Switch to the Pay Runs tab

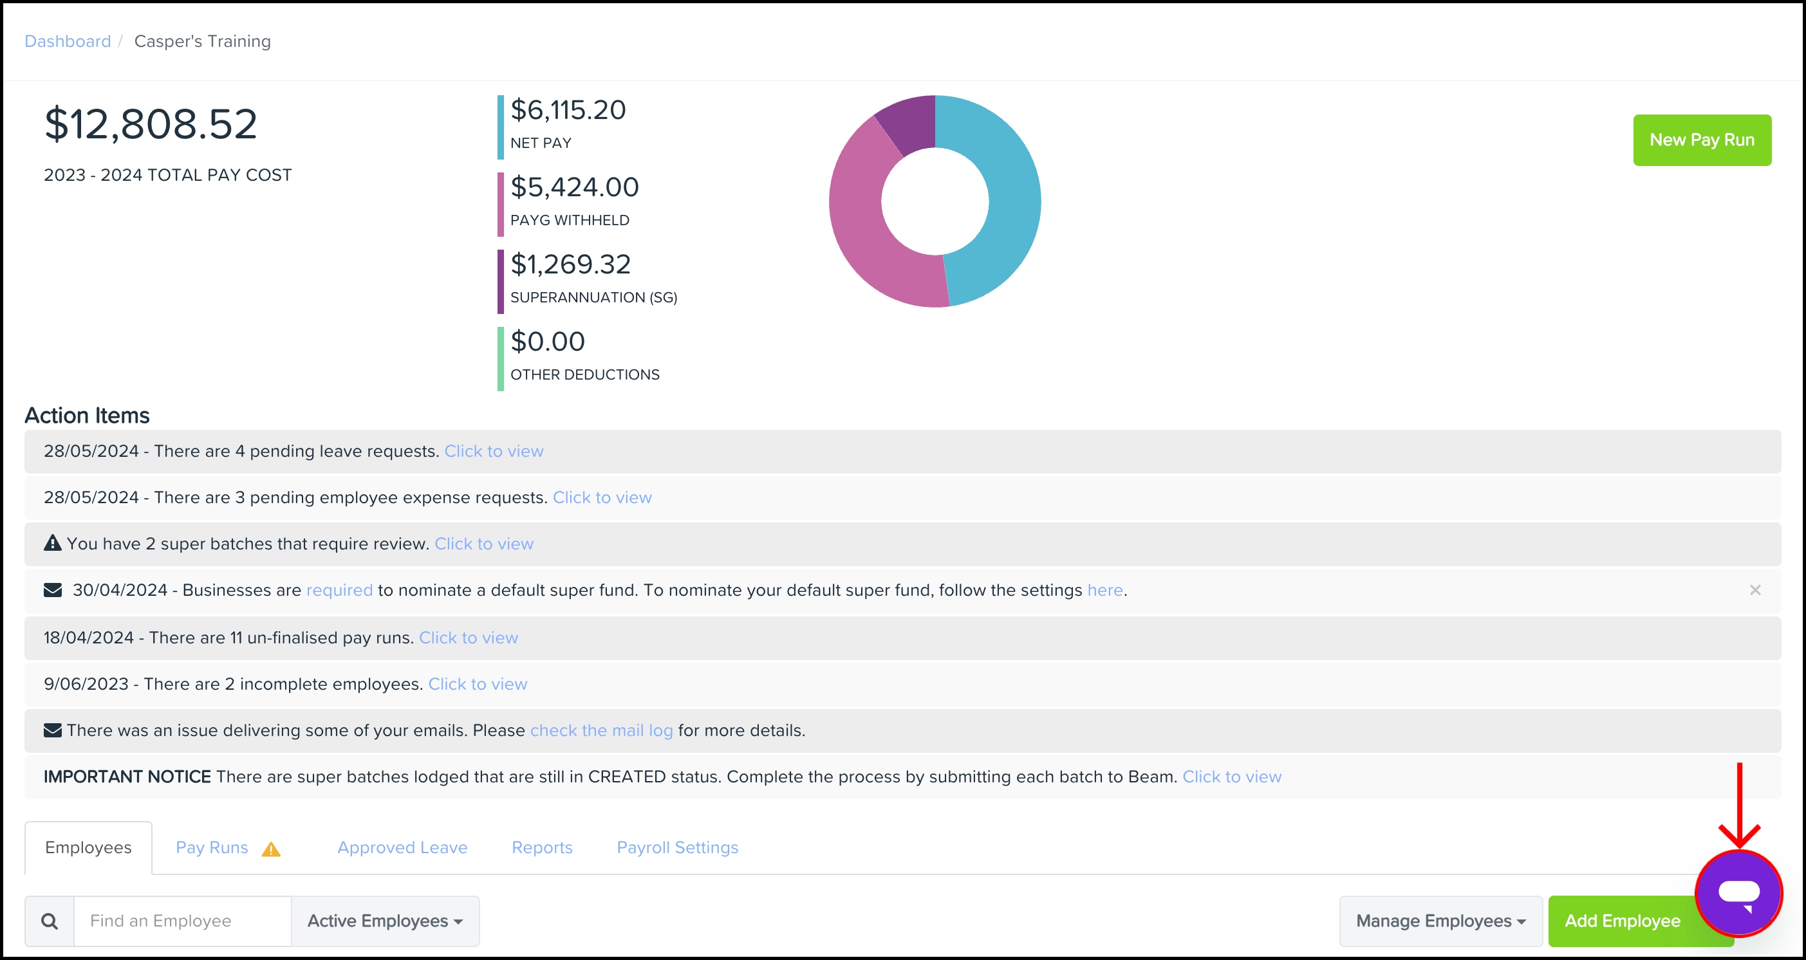pyautogui.click(x=212, y=847)
